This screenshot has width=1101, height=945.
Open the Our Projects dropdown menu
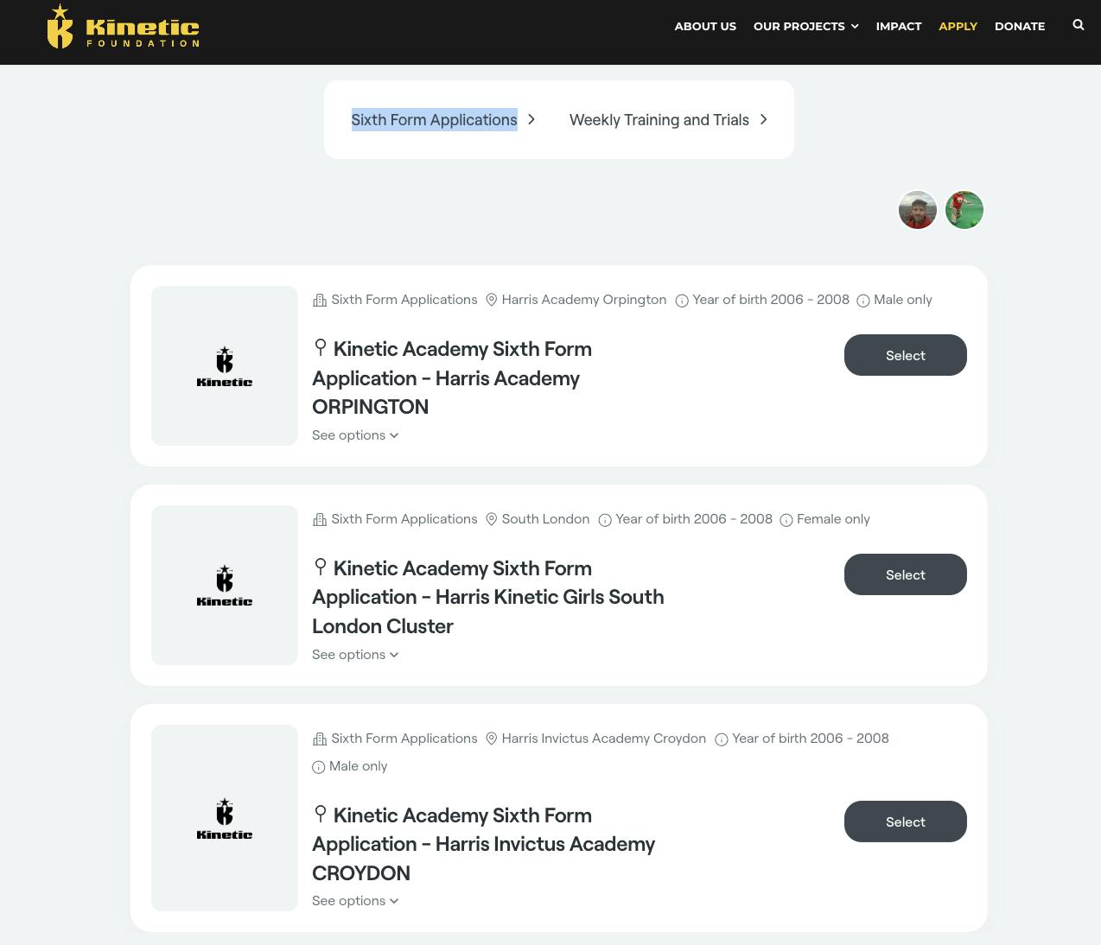(806, 26)
